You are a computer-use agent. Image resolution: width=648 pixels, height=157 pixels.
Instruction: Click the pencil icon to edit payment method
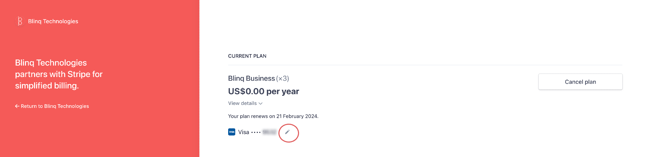pyautogui.click(x=287, y=132)
